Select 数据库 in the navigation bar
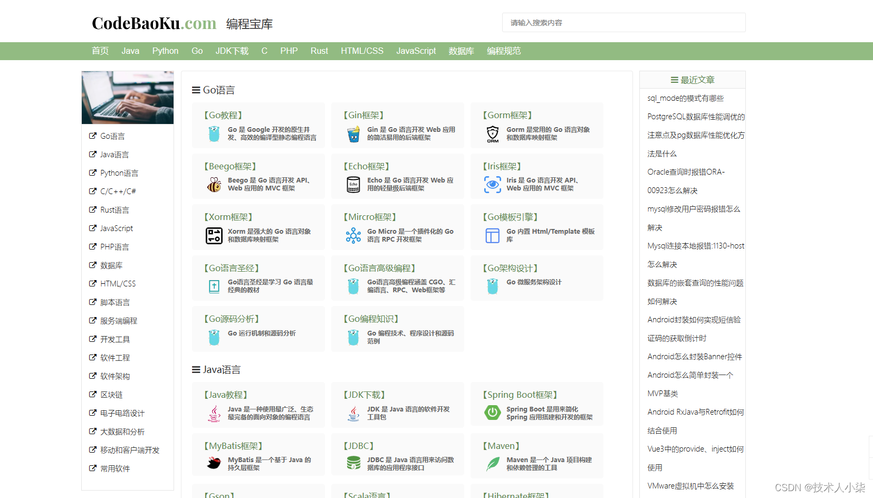Viewport: 873px width, 498px height. [462, 51]
